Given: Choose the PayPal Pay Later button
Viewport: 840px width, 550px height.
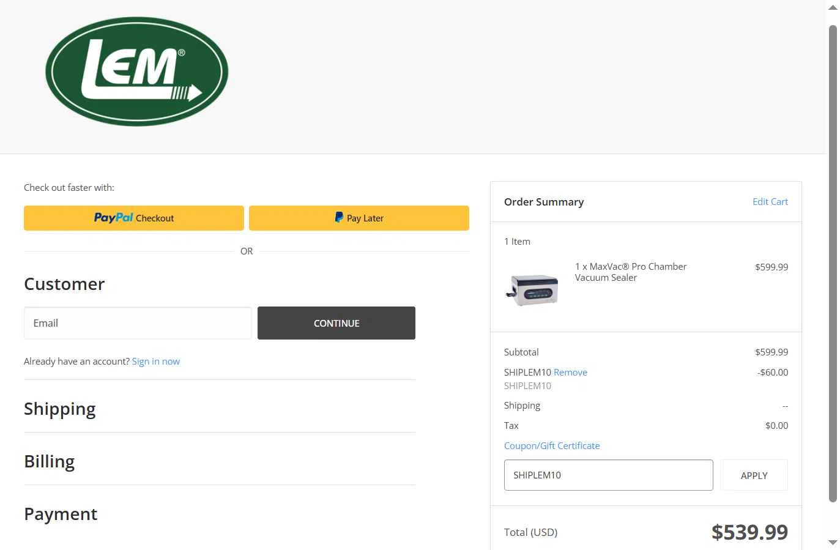Looking at the screenshot, I should 359,218.
